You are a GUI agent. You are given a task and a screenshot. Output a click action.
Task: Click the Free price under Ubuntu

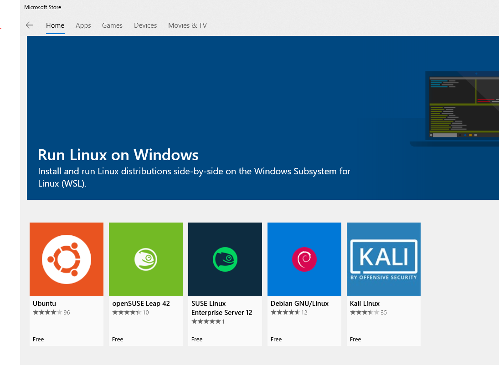(38, 339)
